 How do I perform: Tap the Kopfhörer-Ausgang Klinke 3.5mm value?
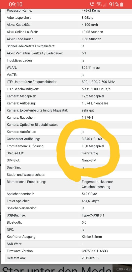coord(92,237)
